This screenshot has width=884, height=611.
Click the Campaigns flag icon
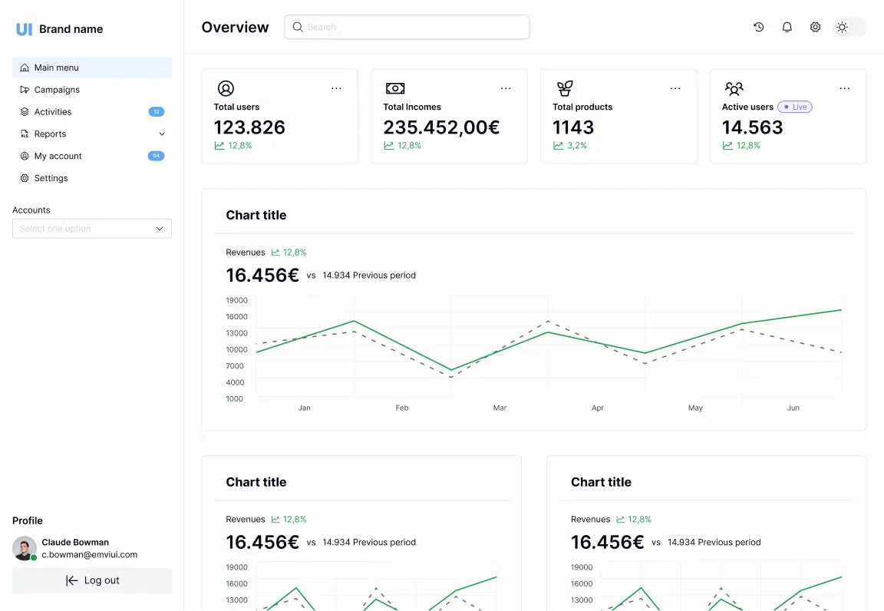[x=25, y=90]
